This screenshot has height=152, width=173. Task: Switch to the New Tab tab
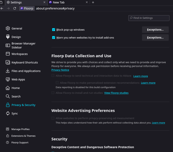point(69,2)
